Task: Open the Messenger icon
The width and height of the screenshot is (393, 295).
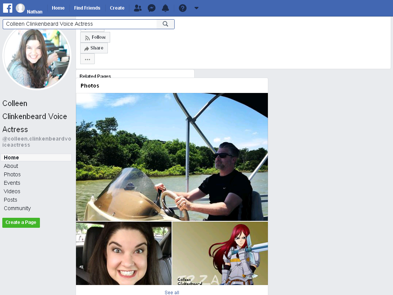Action: coord(152,8)
